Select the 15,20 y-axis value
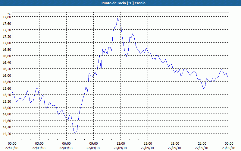 [x=7, y=101]
